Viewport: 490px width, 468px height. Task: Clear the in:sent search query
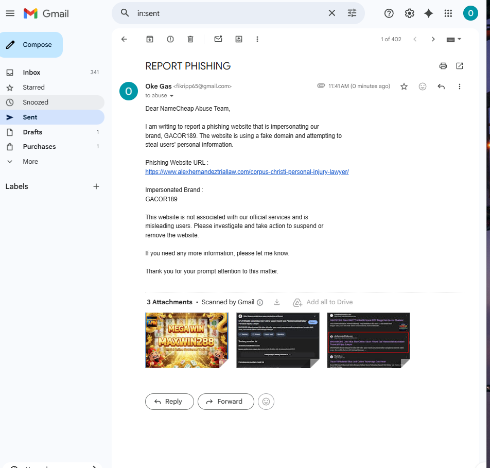[332, 13]
